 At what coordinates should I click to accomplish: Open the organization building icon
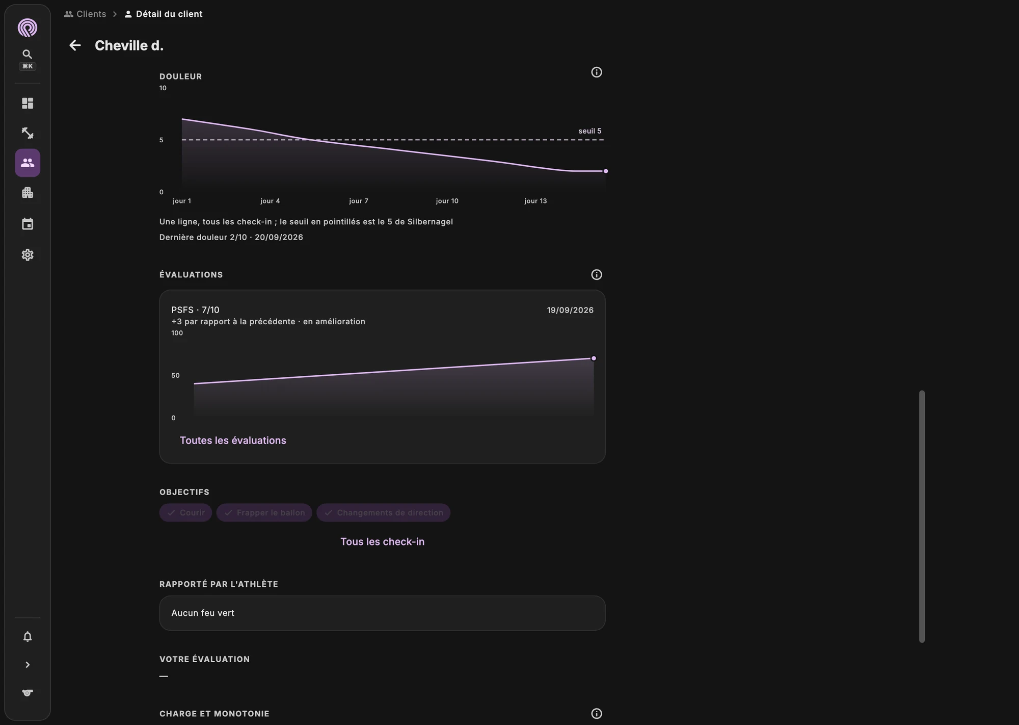click(28, 193)
